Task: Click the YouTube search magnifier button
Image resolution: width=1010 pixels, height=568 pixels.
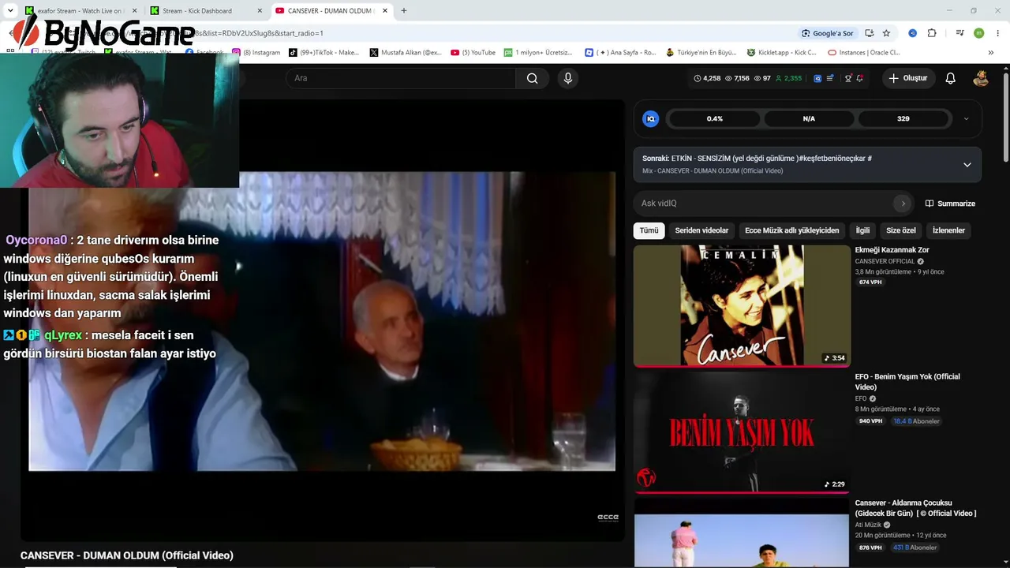Action: pos(532,78)
